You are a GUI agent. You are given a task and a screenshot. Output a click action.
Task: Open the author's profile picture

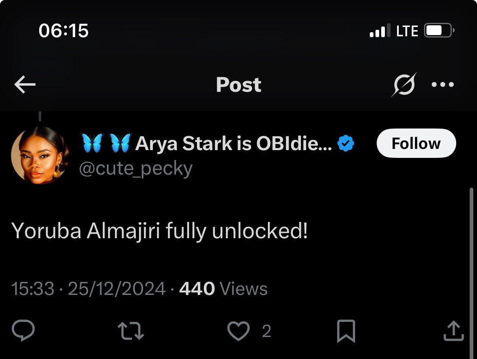(x=40, y=155)
